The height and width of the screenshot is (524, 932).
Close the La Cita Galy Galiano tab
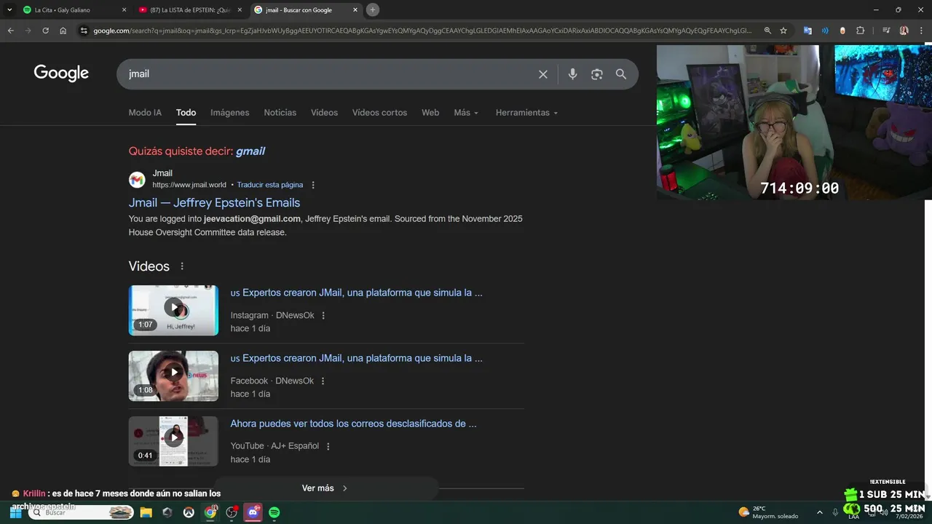(123, 9)
